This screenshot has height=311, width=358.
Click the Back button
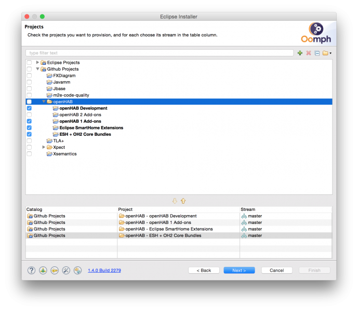coord(204,270)
